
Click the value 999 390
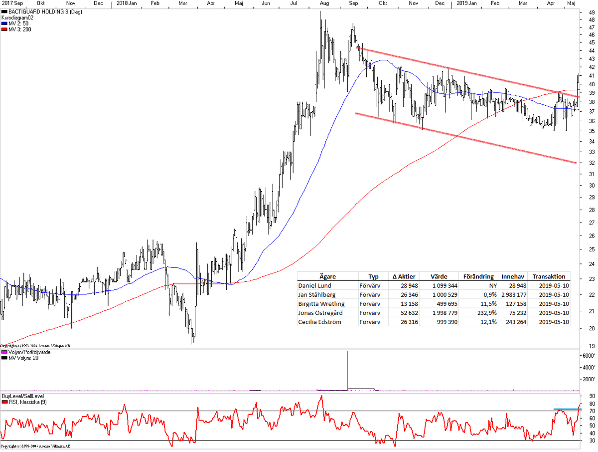(x=446, y=322)
